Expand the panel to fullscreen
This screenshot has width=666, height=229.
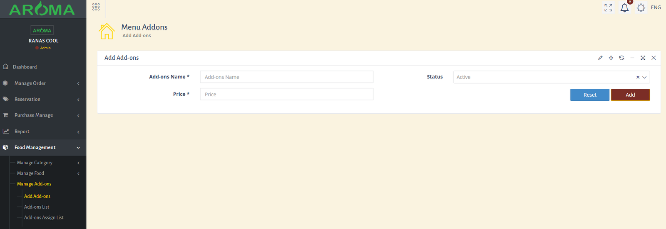[x=643, y=58]
